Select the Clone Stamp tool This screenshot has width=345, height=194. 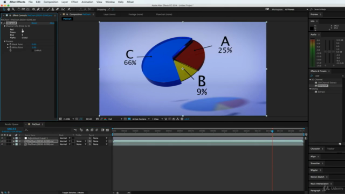click(53, 9)
